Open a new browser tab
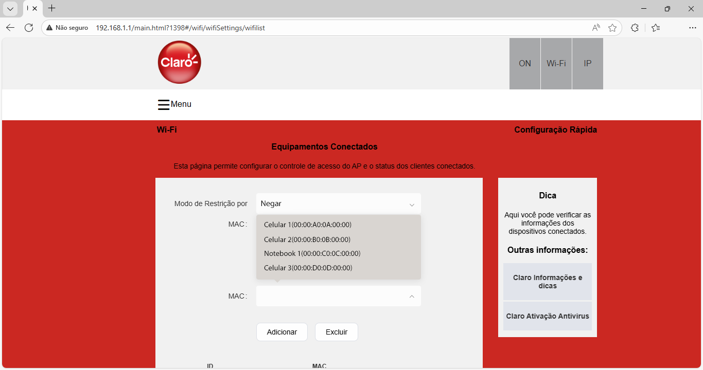Viewport: 703px width, 370px height. pos(51,8)
